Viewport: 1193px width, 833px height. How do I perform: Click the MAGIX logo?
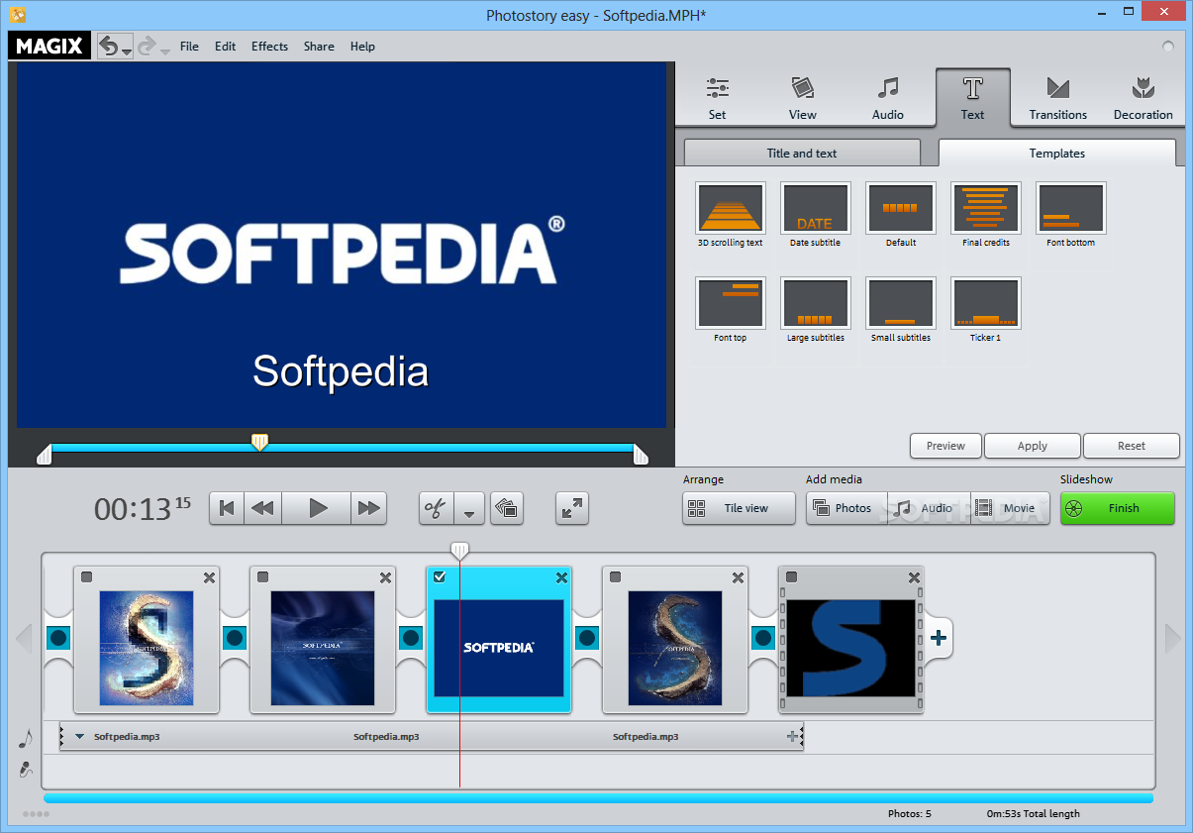pos(49,46)
